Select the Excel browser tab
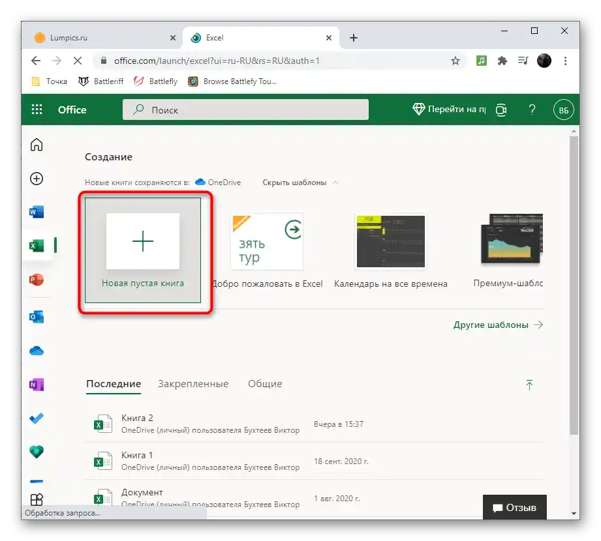Image resolution: width=601 pixels, height=541 pixels. point(261,38)
